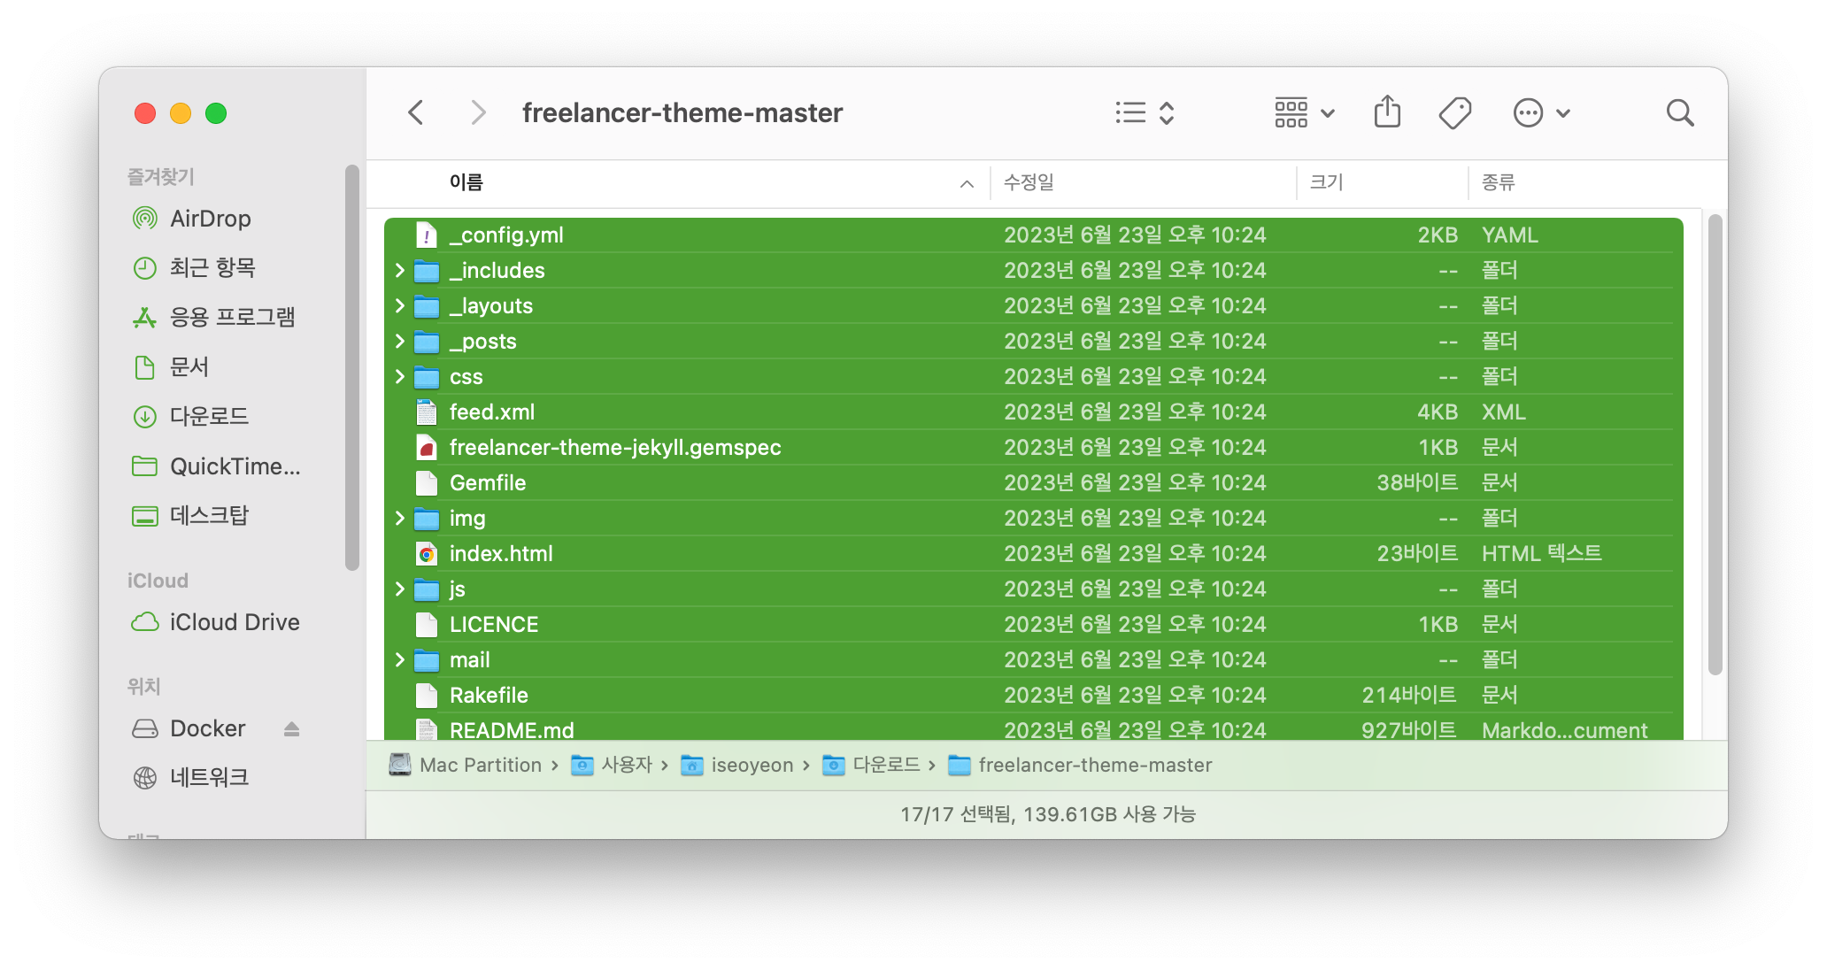Image resolution: width=1827 pixels, height=970 pixels.
Task: Click the file list vertical scrollbar
Action: coord(1715,443)
